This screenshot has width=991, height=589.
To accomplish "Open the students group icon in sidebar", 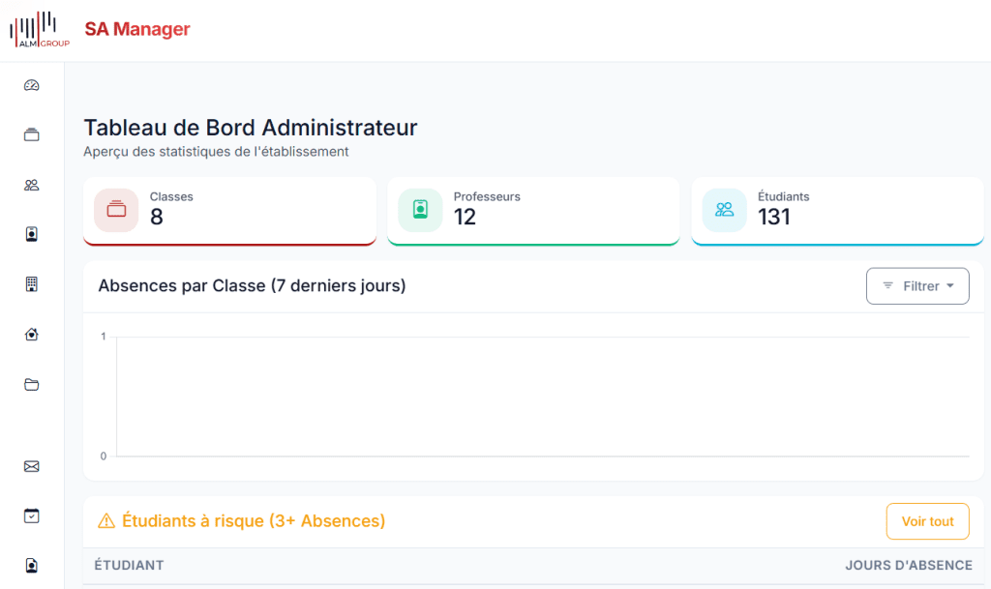I will tap(32, 185).
